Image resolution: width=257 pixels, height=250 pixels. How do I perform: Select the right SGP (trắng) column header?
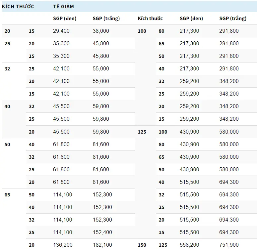tap(233, 19)
